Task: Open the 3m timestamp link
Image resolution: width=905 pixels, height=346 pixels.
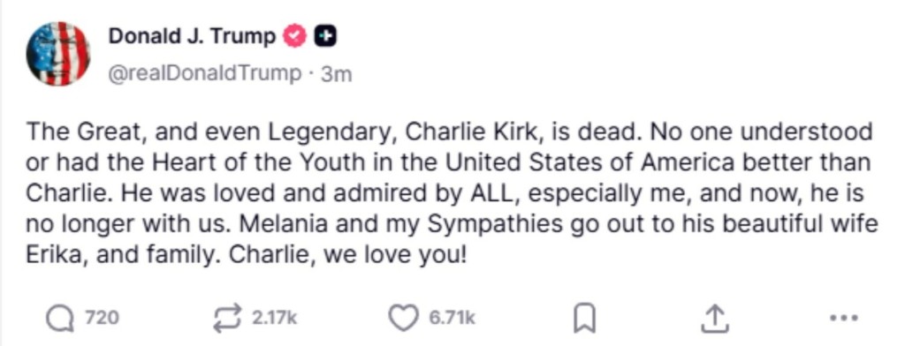Action: 337,74
